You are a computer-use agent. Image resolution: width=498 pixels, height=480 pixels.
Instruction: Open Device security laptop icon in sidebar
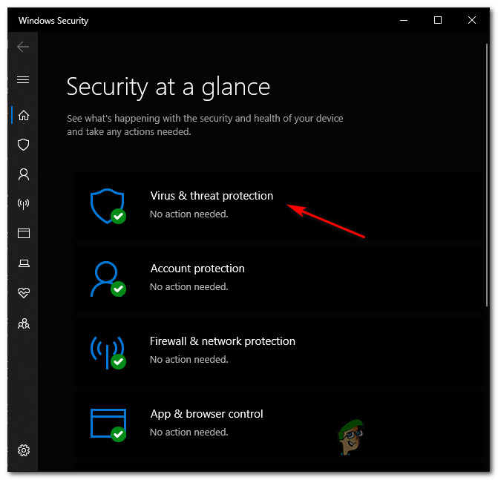pyautogui.click(x=24, y=263)
